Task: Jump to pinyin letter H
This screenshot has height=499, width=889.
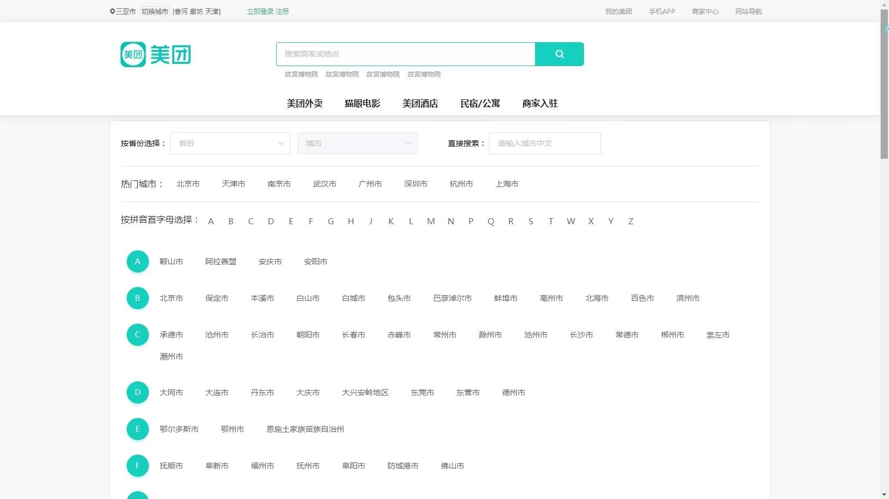Action: pos(351,221)
